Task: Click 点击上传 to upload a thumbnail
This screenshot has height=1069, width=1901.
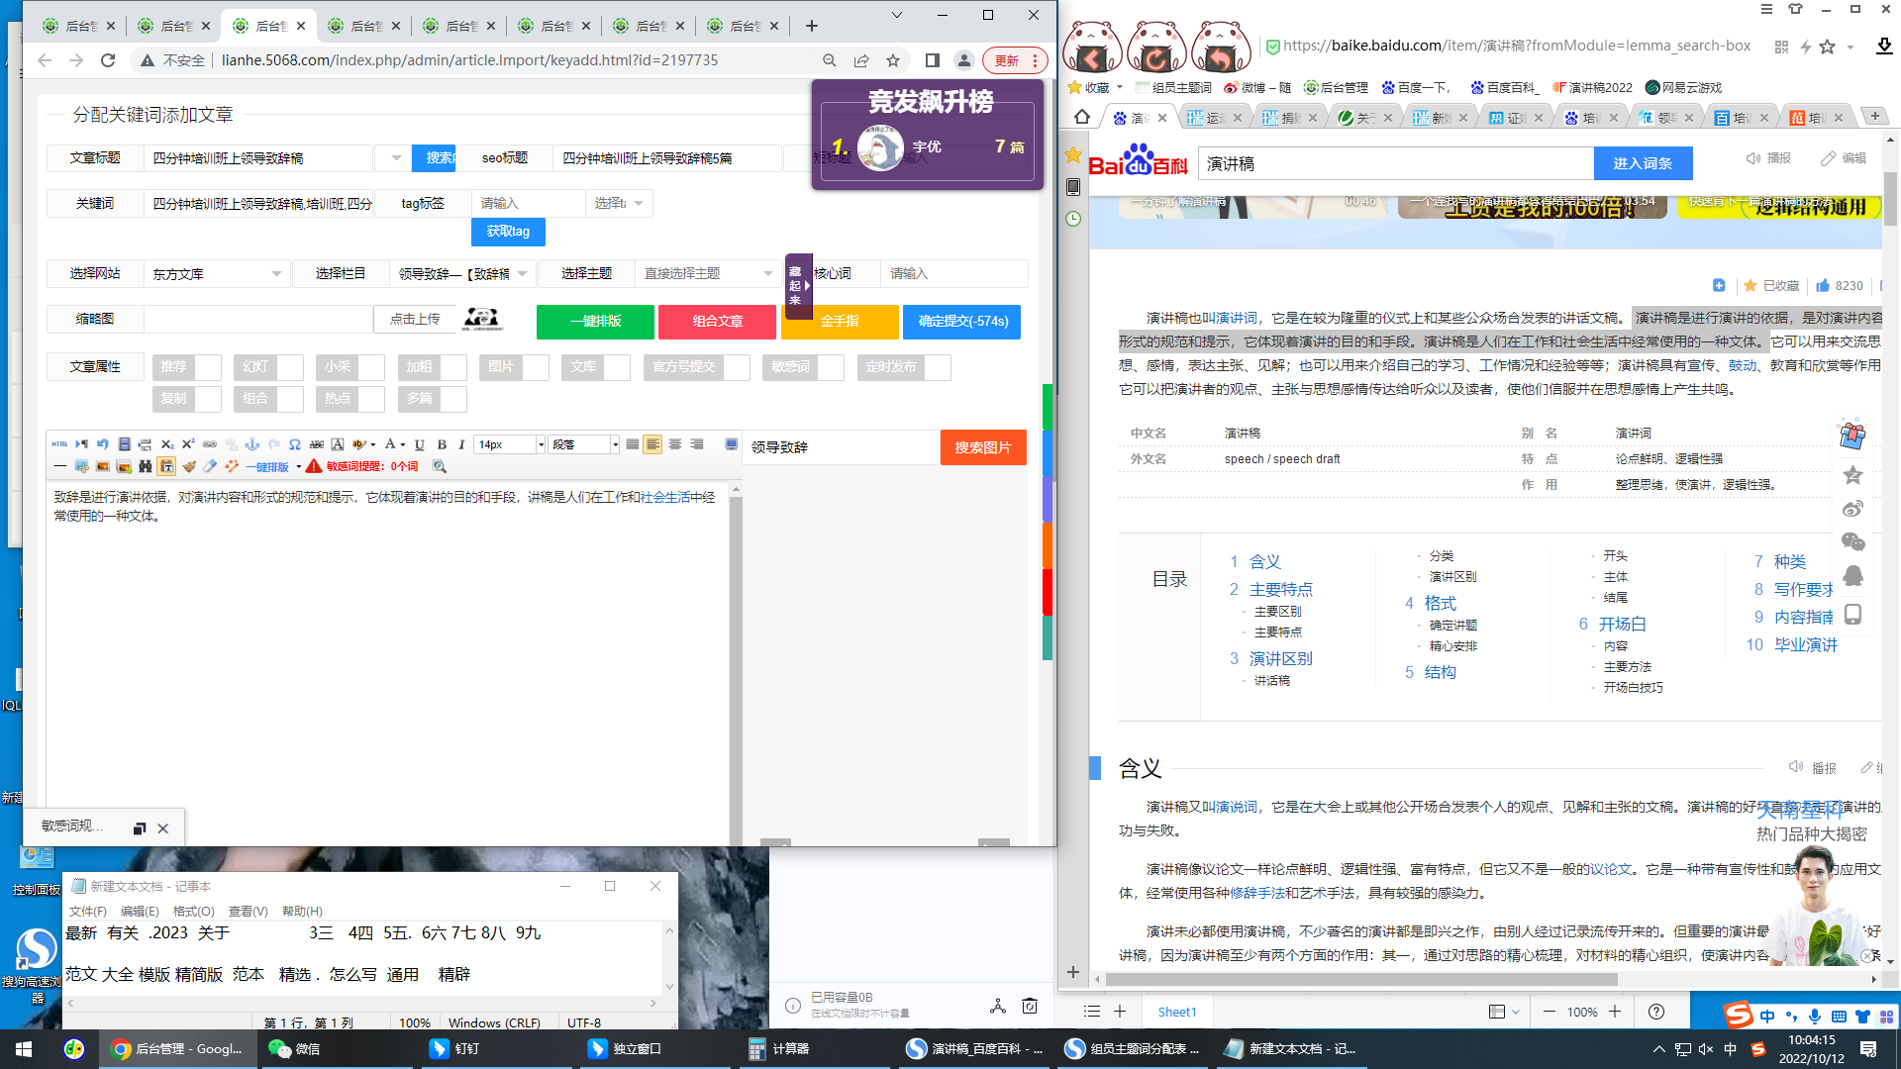Action: pyautogui.click(x=414, y=319)
